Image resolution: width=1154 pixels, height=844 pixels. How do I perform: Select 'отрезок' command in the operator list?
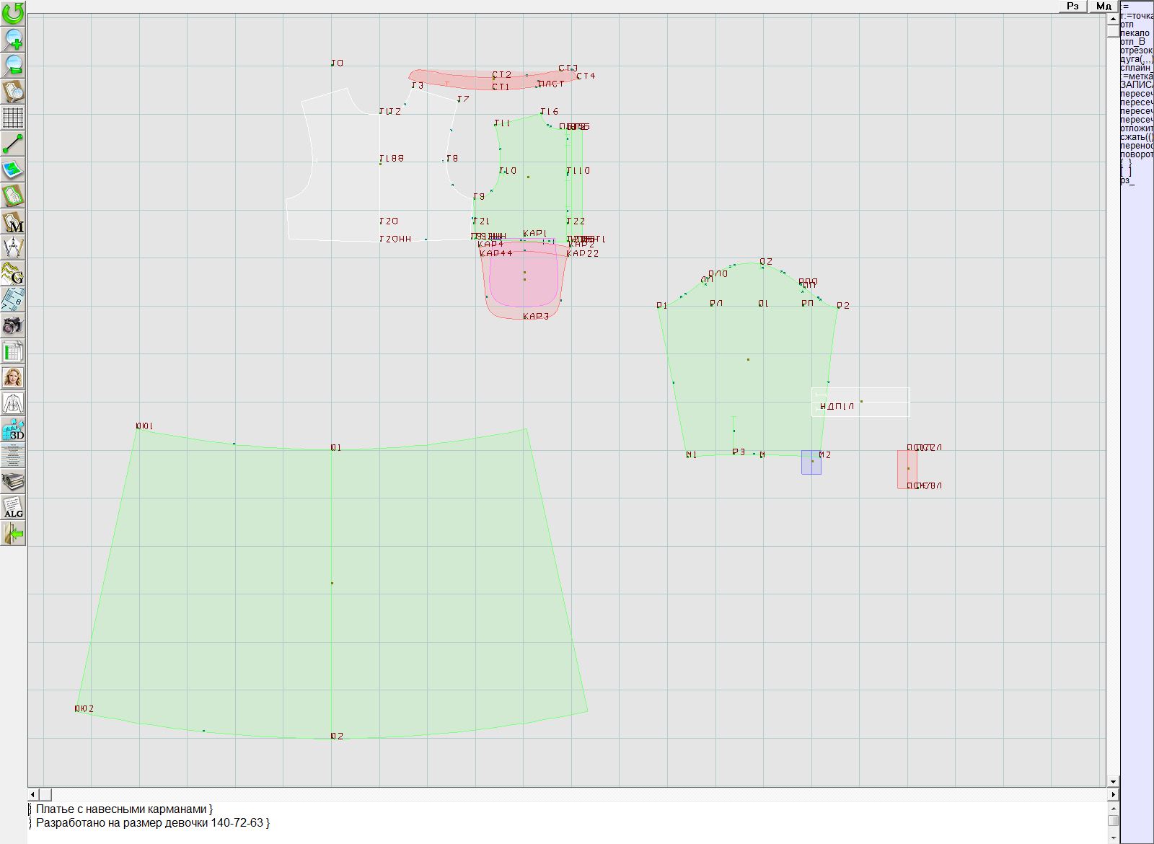(x=1136, y=50)
